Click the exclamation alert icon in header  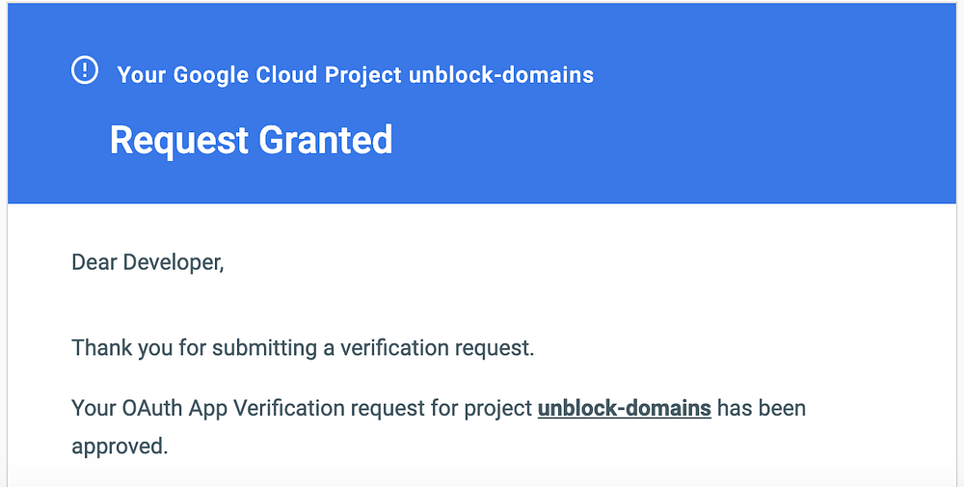tap(85, 70)
